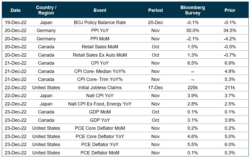The height and width of the screenshot is (159, 250).
Task: Click the Bloomberg Survey column header
Action: [x=193, y=10]
